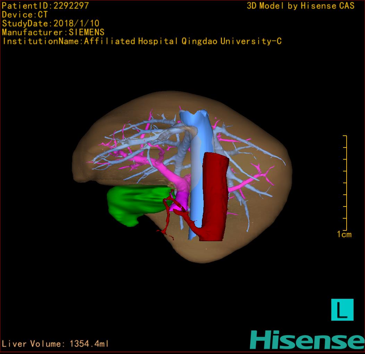The width and height of the screenshot is (365, 354).
Task: Click the Manufacturer:SIEMENS label
Action: pos(53,32)
